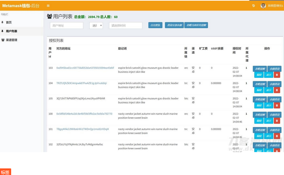The height and width of the screenshot is (175, 284).
Task: Click the 授权时间 column header
Action: click(x=237, y=50)
